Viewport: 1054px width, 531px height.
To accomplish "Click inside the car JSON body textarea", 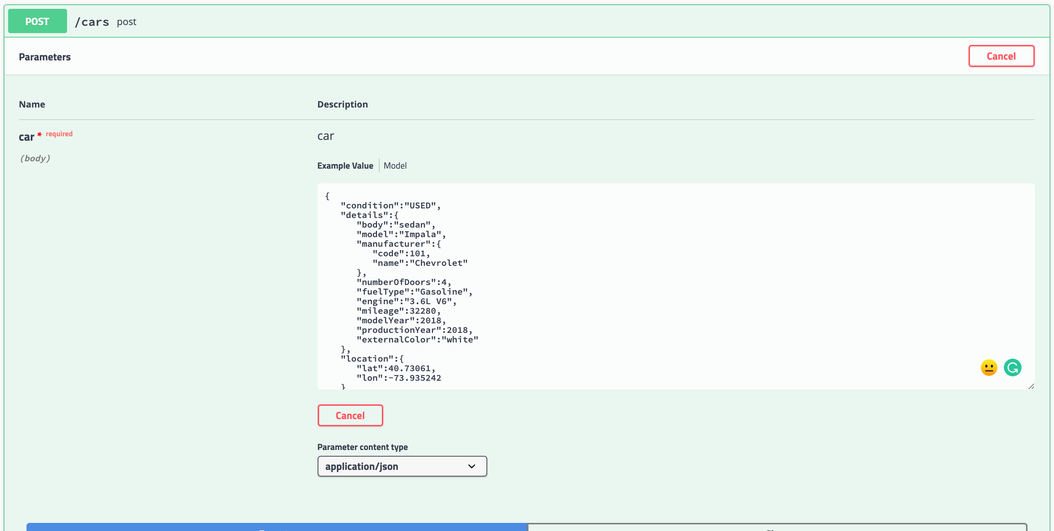I will (x=676, y=286).
